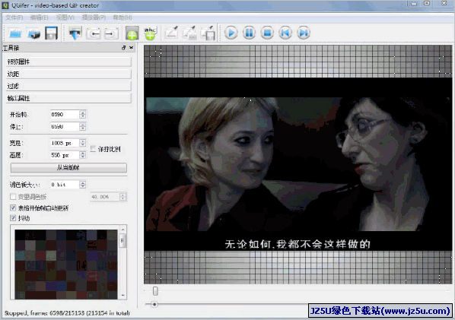
Task: Uncheck the 抖动 dithering checkbox
Action: (13, 218)
